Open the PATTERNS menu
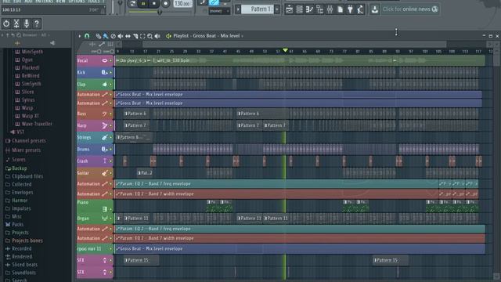The image size is (501, 282). click(44, 2)
